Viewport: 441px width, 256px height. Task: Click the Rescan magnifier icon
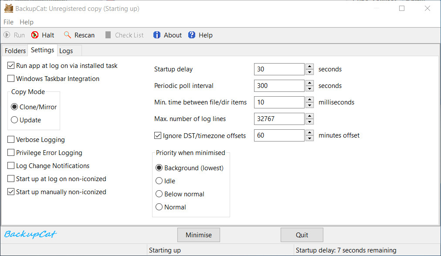point(68,35)
